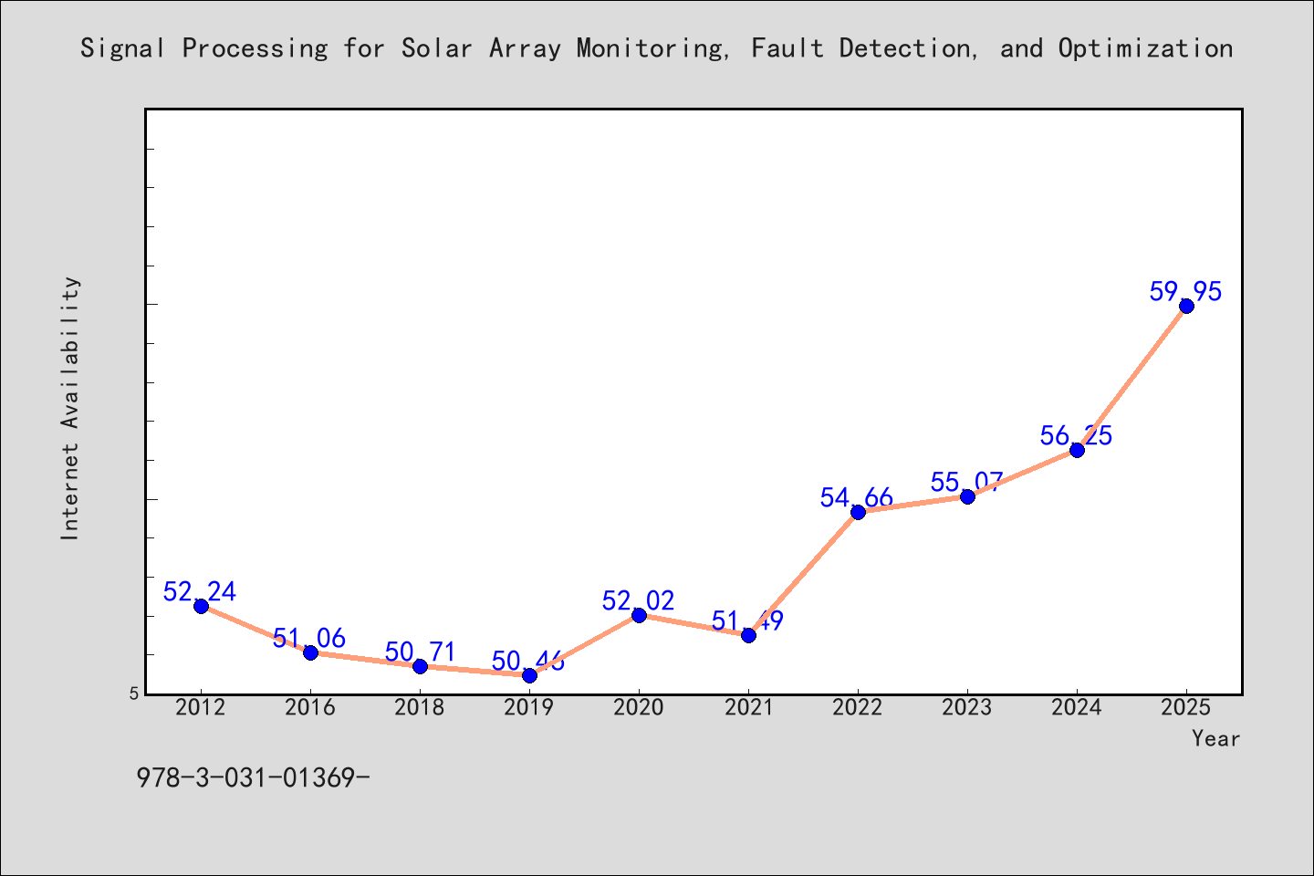Image resolution: width=1314 pixels, height=876 pixels.
Task: Click the 978-3-031-01369- footnote text
Action: pyautogui.click(x=253, y=777)
